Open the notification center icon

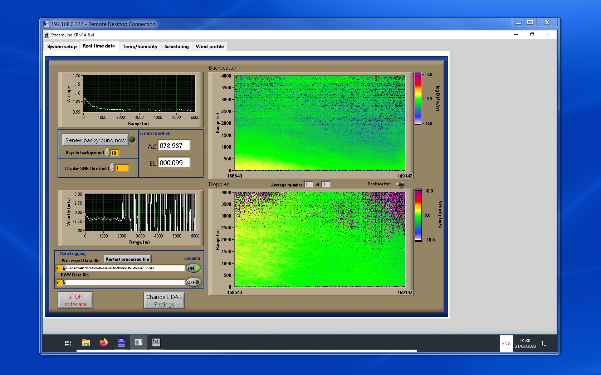[x=545, y=343]
